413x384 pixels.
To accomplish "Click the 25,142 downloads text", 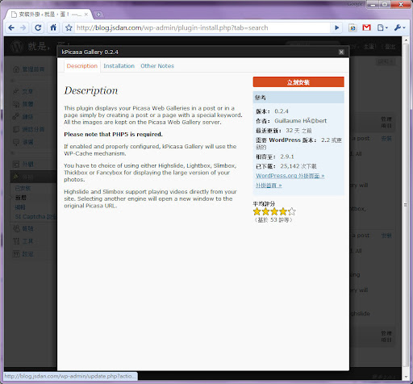I will [x=298, y=166].
